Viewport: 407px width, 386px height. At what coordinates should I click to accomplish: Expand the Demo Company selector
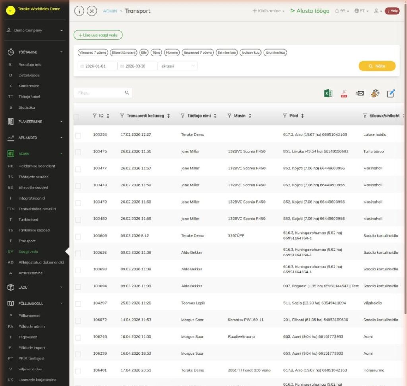tap(35, 30)
